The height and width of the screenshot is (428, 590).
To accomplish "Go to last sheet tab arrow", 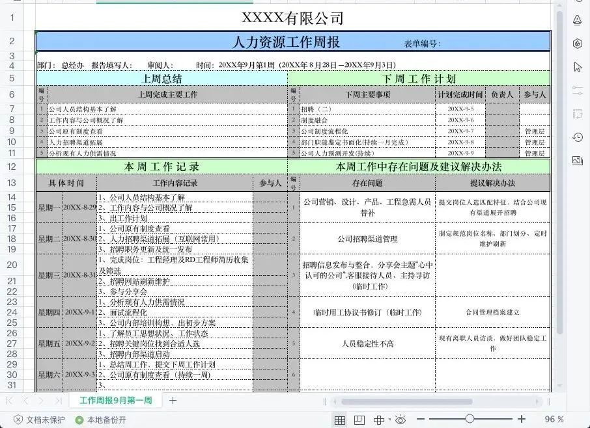I will [x=58, y=401].
